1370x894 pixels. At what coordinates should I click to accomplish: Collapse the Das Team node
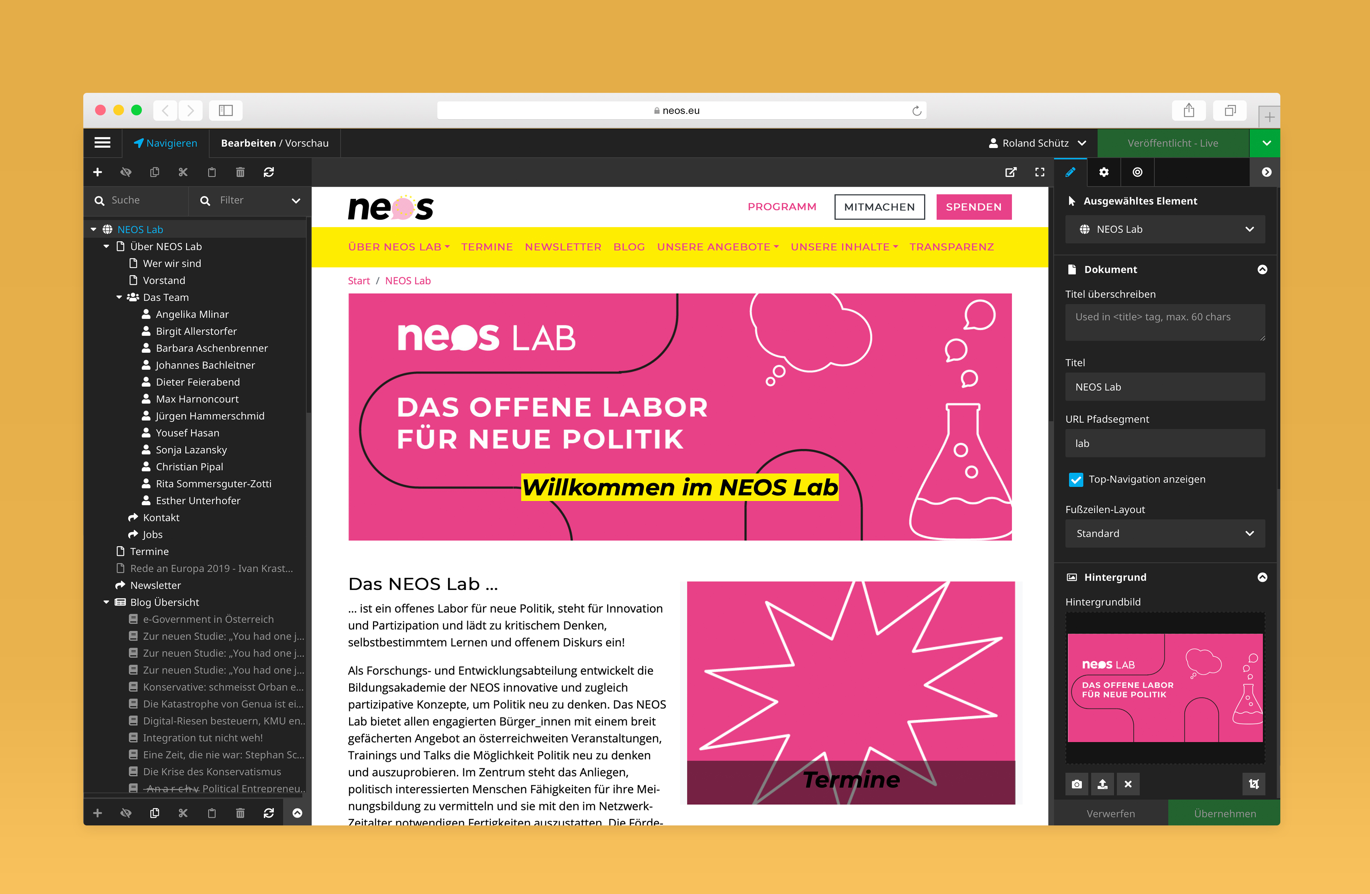pos(119,298)
